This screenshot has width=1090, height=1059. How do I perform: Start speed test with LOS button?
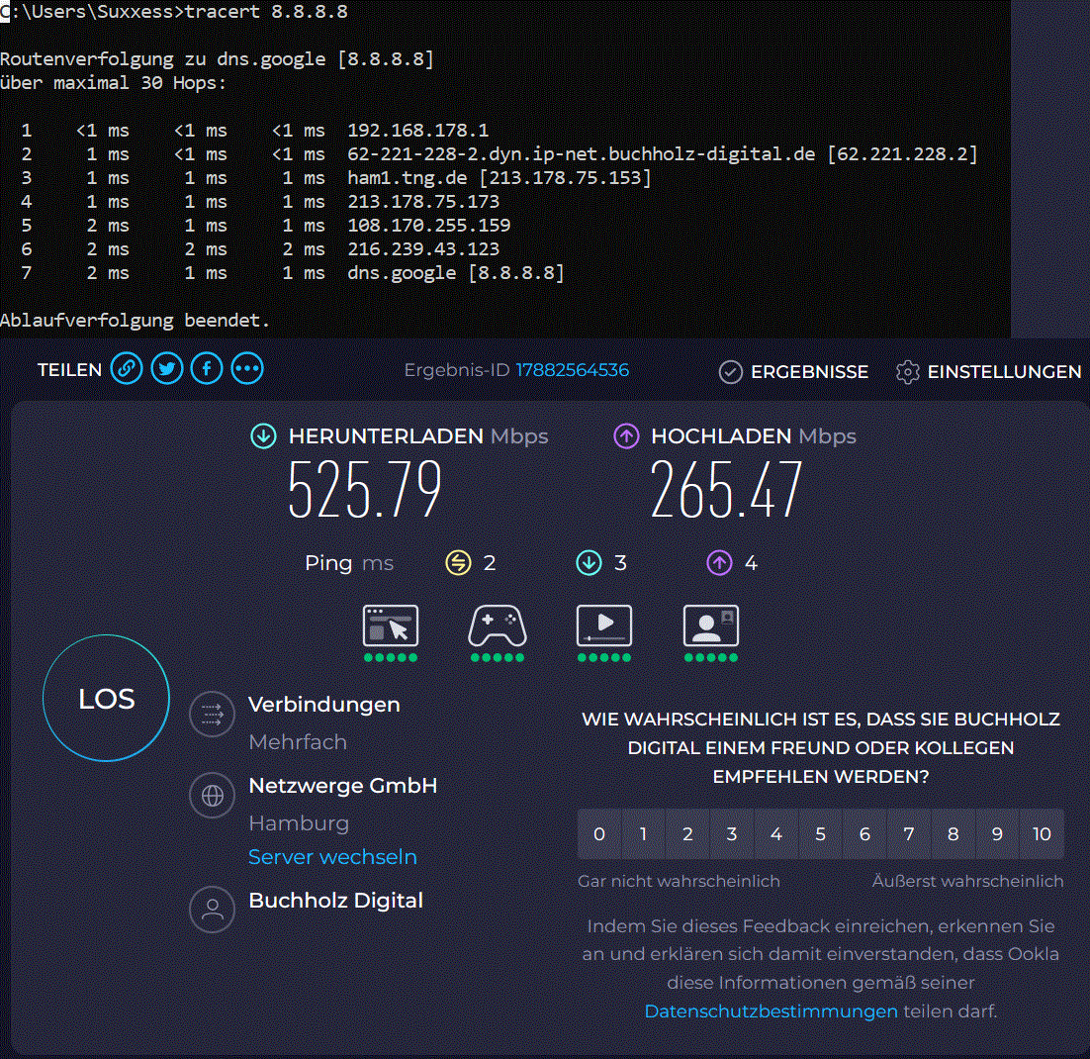pyautogui.click(x=107, y=698)
